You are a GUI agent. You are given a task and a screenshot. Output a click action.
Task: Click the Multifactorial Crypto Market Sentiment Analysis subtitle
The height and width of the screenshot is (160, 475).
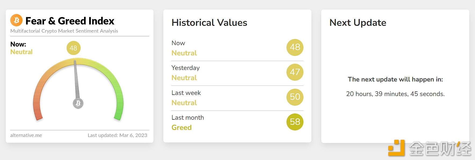click(64, 31)
